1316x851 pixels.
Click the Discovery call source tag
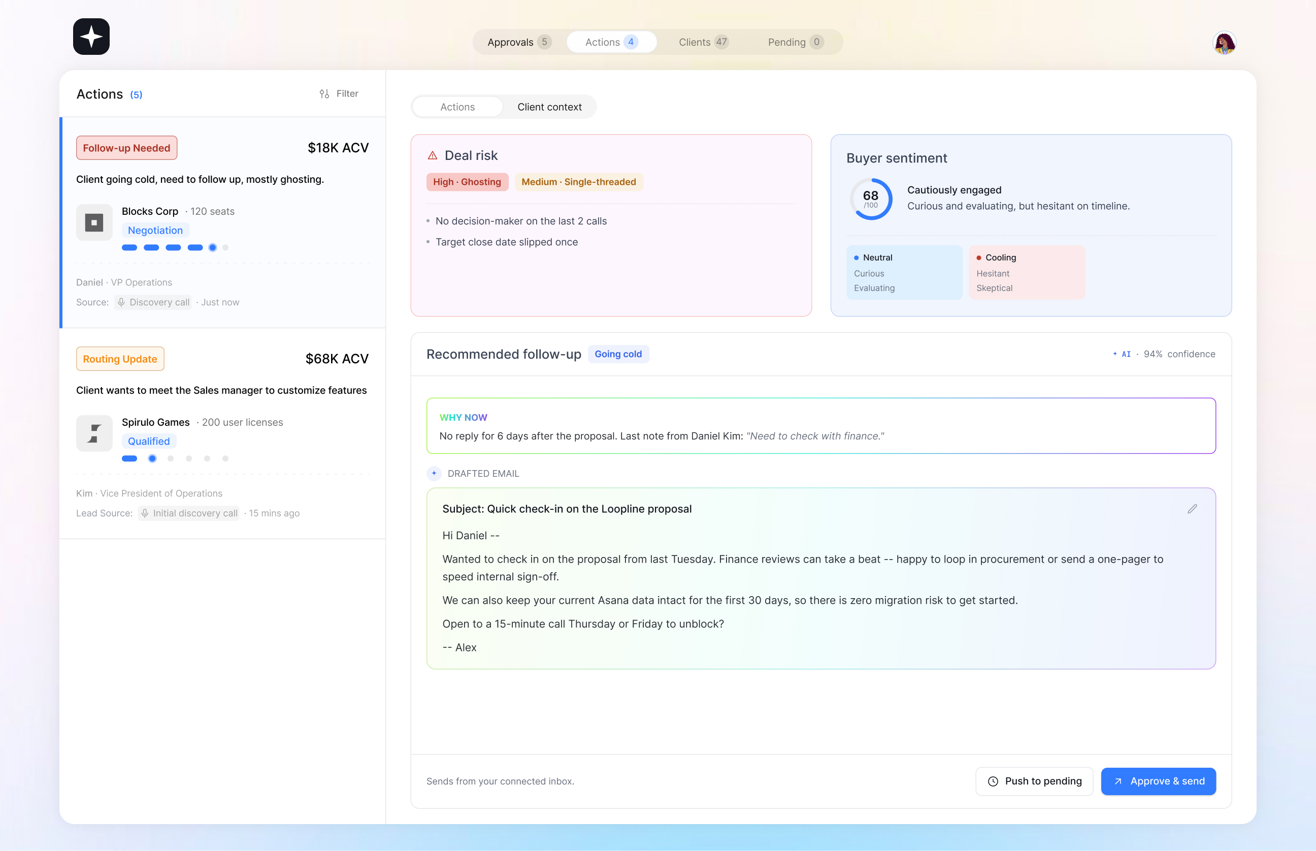[153, 302]
